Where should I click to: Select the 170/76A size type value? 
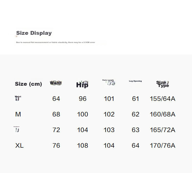point(163,145)
